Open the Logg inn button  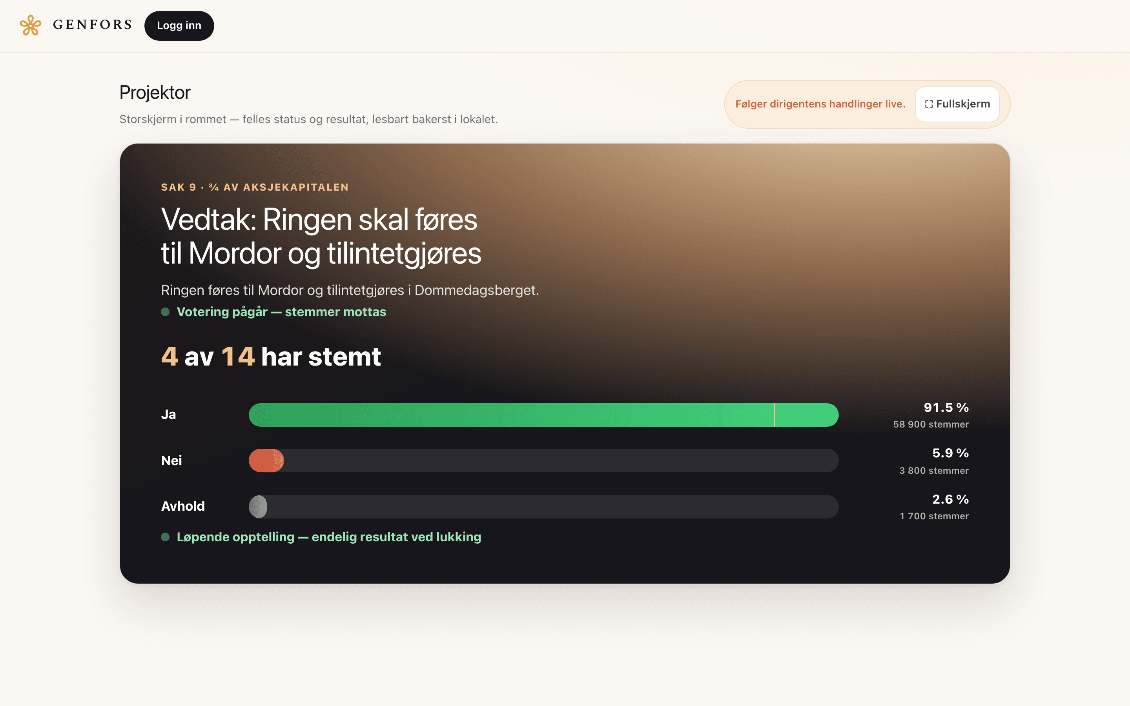click(179, 25)
